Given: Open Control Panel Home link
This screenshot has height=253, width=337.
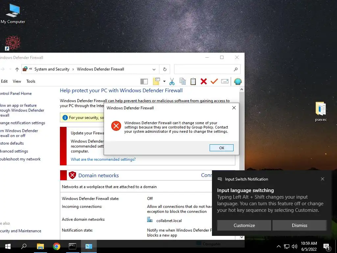Looking at the screenshot, I should pos(16,94).
